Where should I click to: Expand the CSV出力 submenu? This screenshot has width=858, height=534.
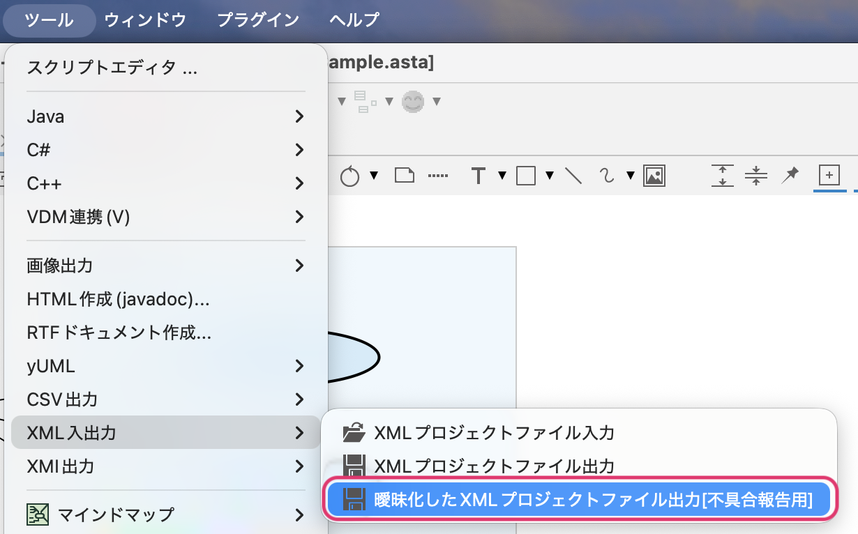[166, 399]
